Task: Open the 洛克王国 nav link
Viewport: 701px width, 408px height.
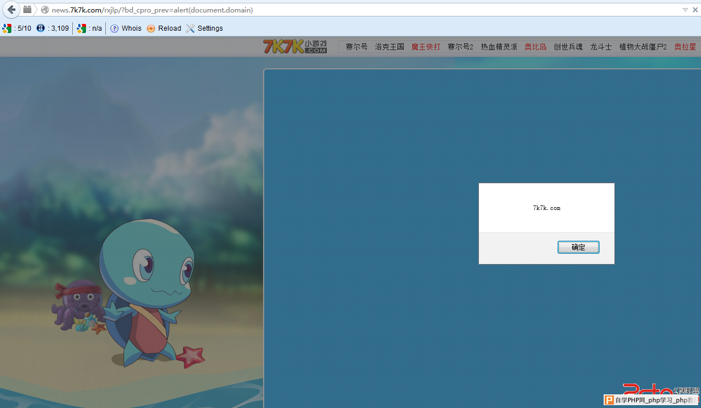Action: click(x=390, y=47)
